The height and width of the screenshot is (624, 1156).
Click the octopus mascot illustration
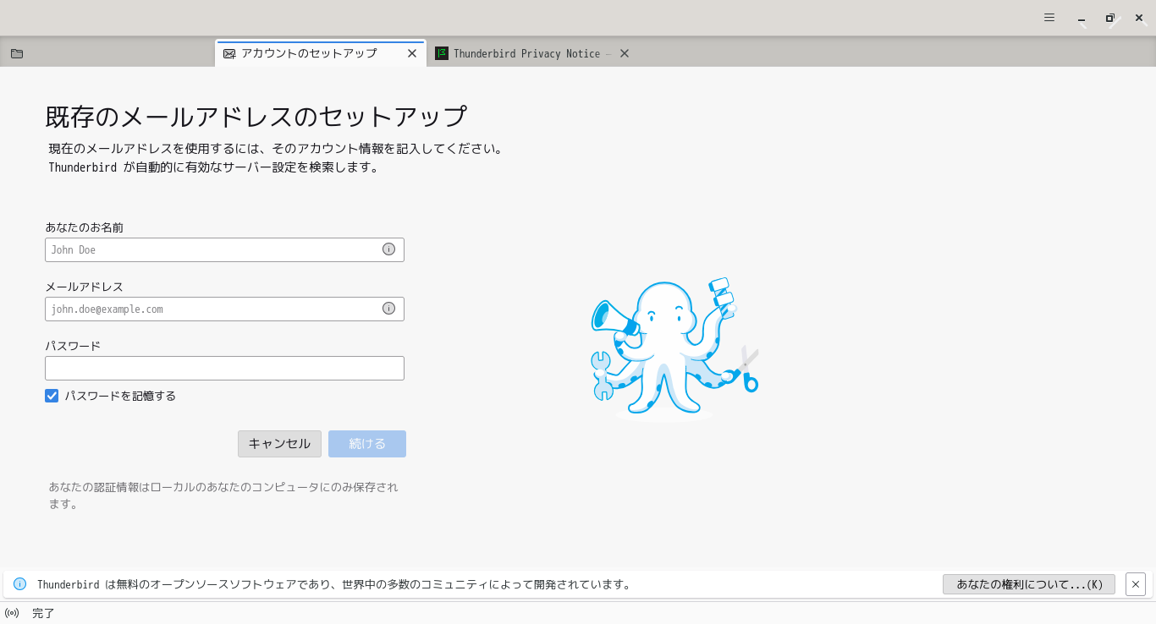[x=674, y=348]
